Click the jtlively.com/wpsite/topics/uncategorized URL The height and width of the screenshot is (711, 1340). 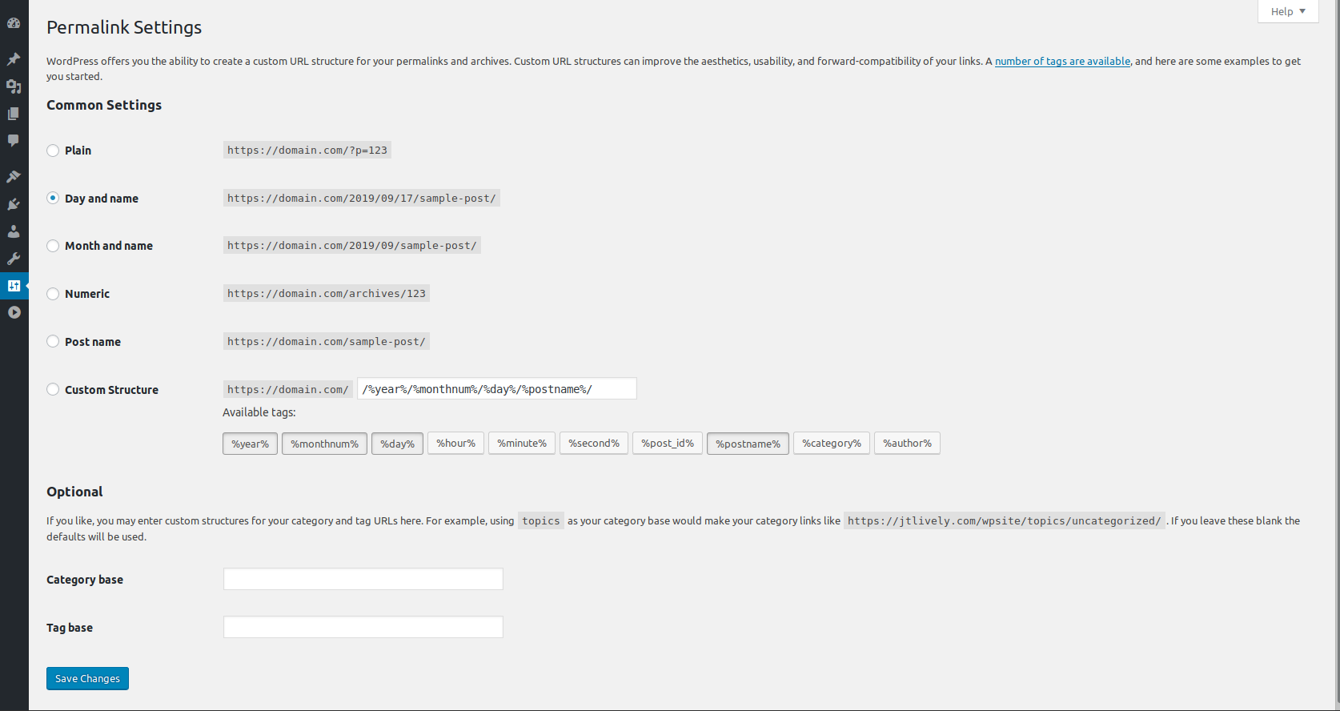1005,520
